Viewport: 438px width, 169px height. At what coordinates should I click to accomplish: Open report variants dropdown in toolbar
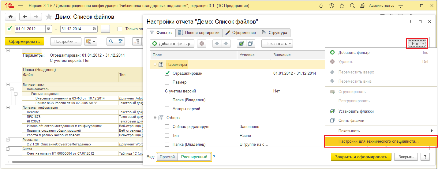tap(91, 41)
